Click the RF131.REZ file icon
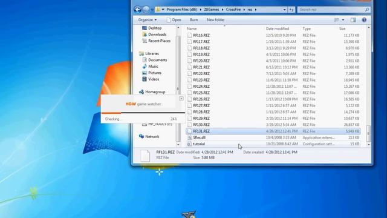 (x=189, y=131)
